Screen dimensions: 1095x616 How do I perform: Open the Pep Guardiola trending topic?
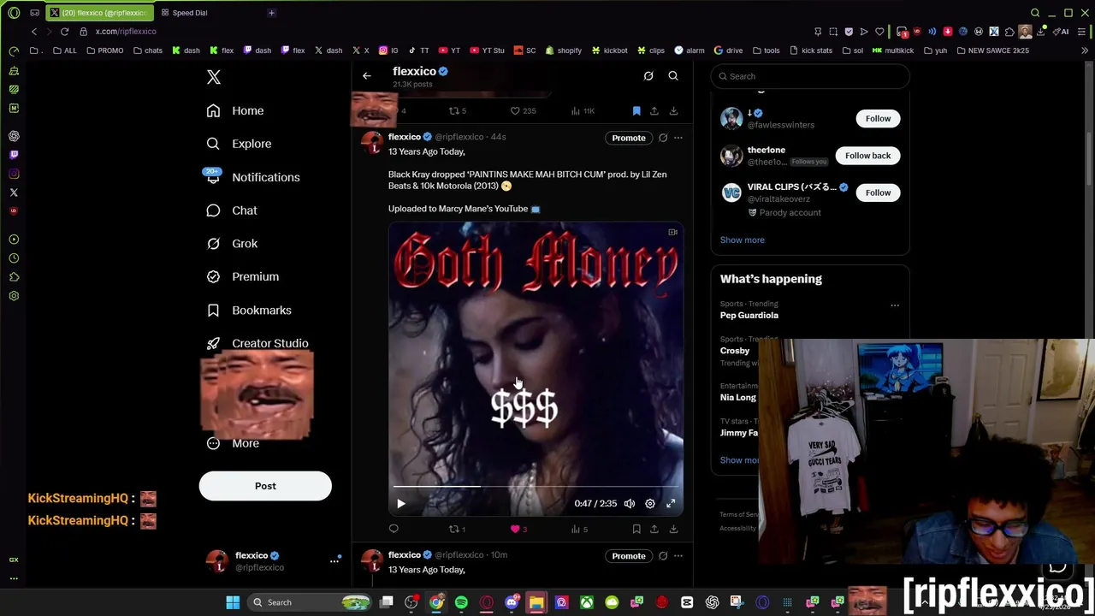[749, 316]
